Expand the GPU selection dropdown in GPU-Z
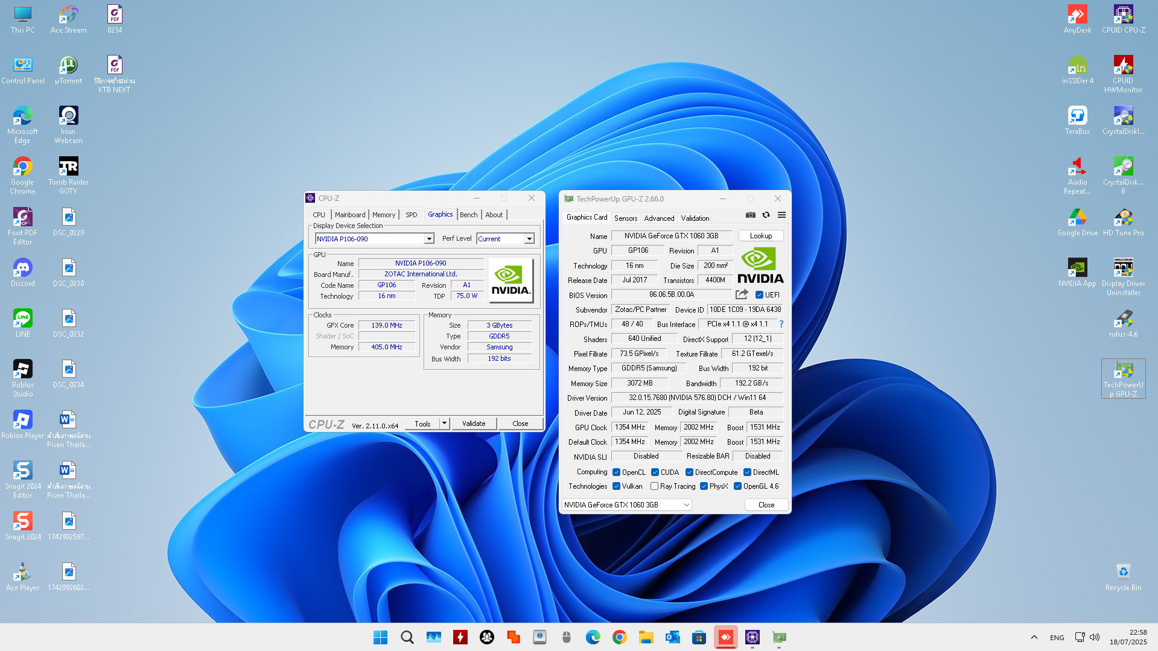 (x=686, y=505)
